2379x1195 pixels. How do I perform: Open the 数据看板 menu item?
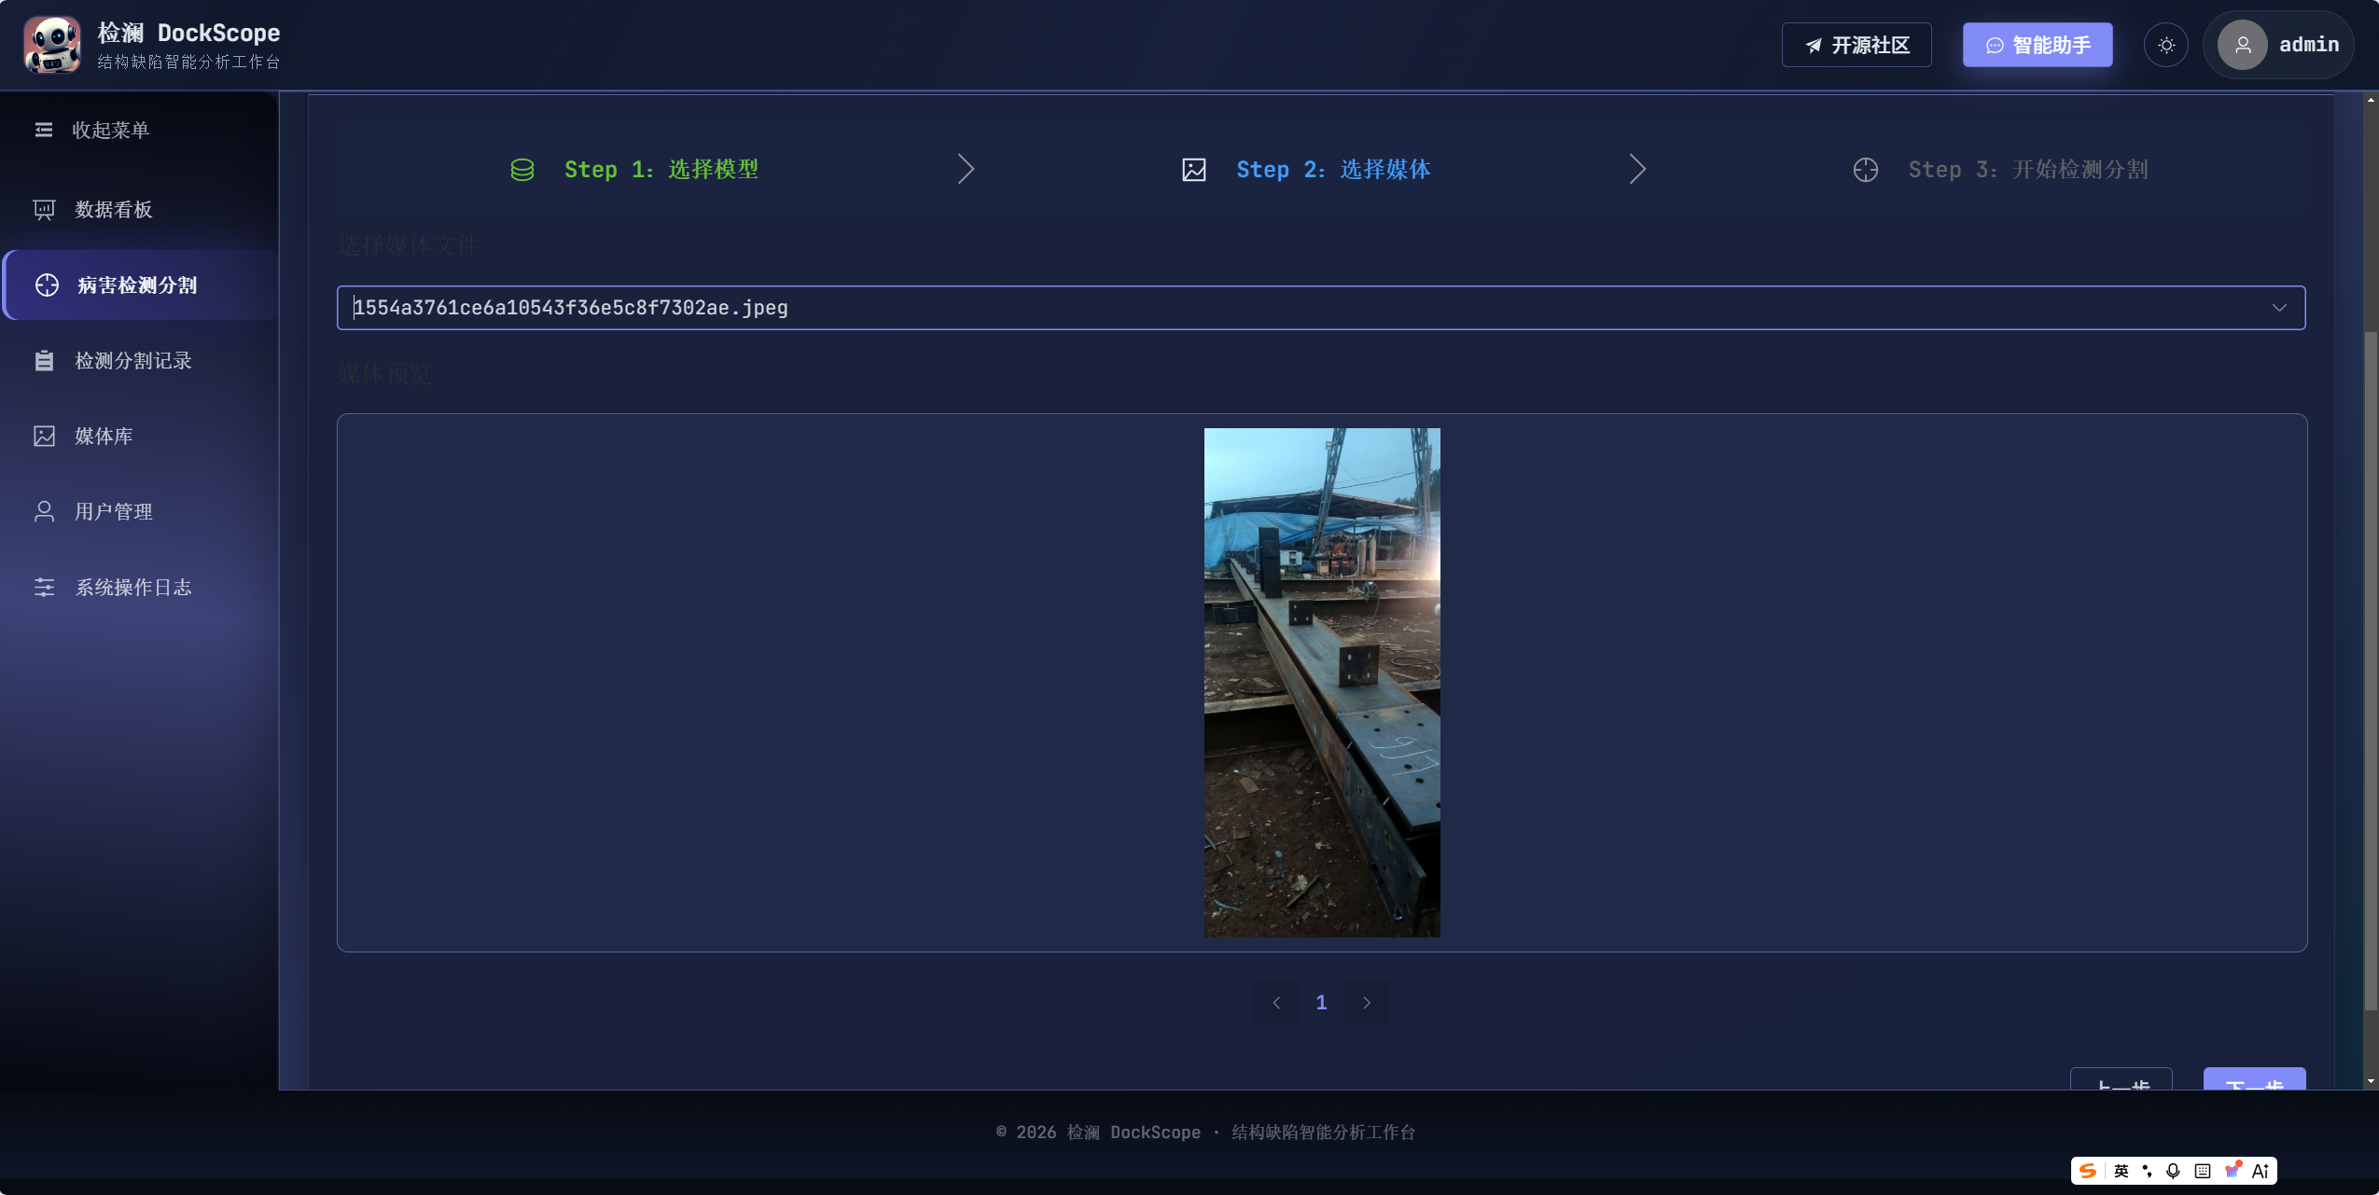click(140, 210)
